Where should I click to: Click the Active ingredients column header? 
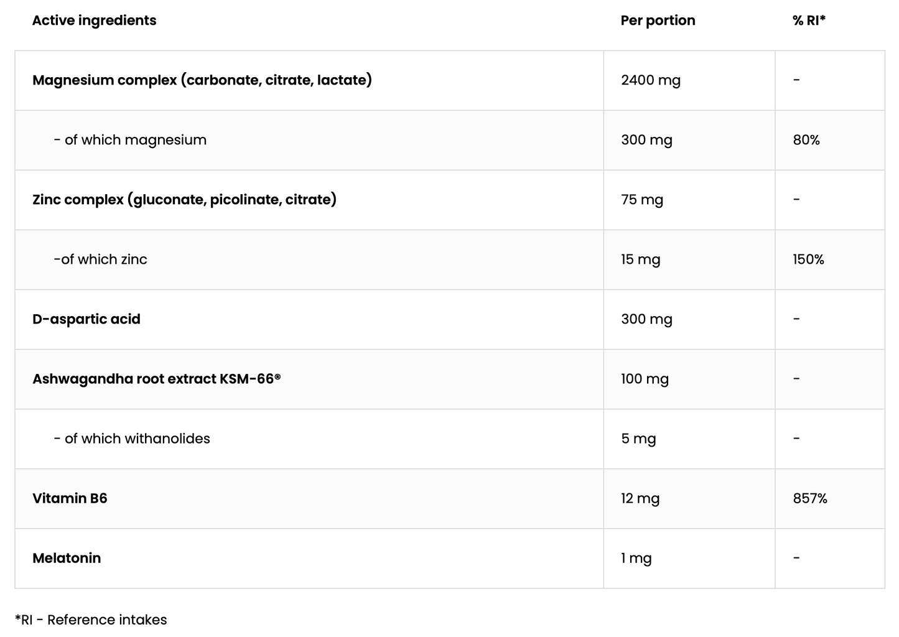tap(94, 21)
